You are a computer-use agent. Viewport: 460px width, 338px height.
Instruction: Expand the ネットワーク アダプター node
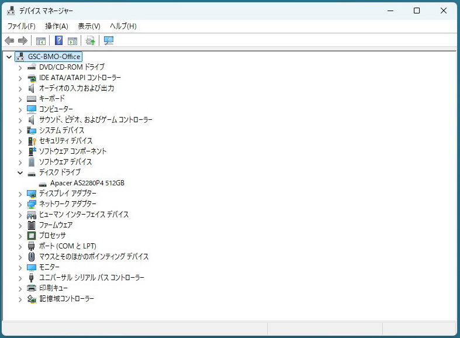coord(20,204)
